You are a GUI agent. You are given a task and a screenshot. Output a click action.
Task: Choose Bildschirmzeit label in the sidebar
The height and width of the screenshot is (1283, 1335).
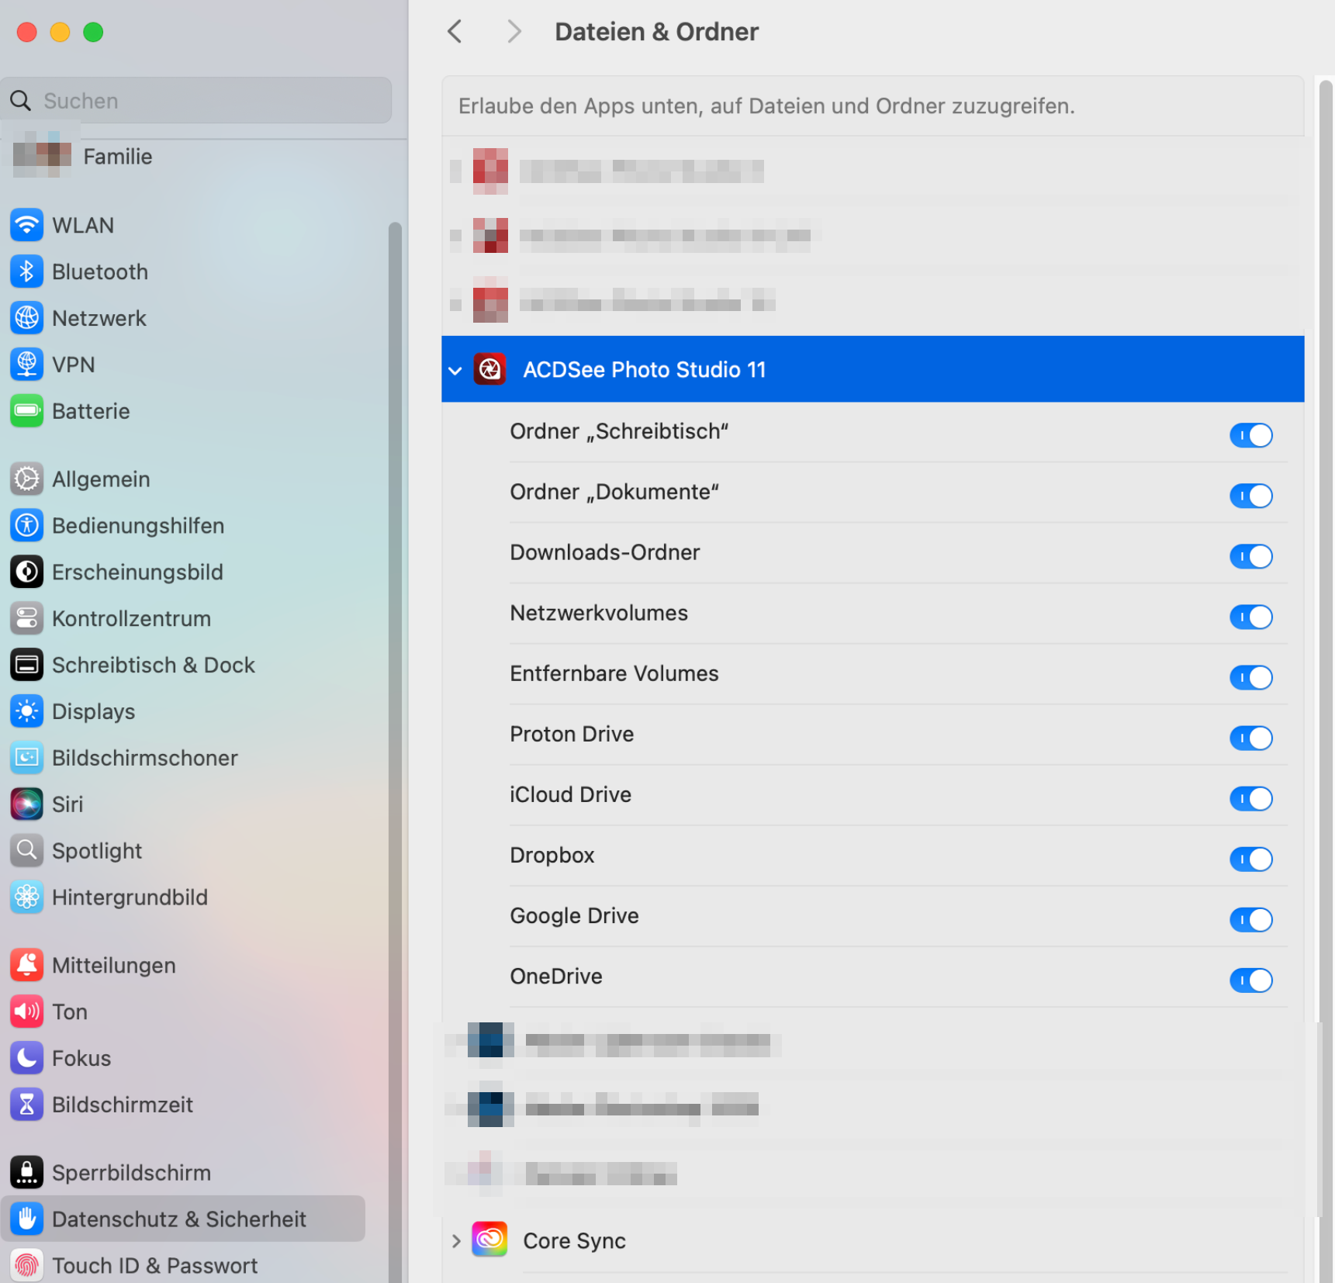point(123,1105)
